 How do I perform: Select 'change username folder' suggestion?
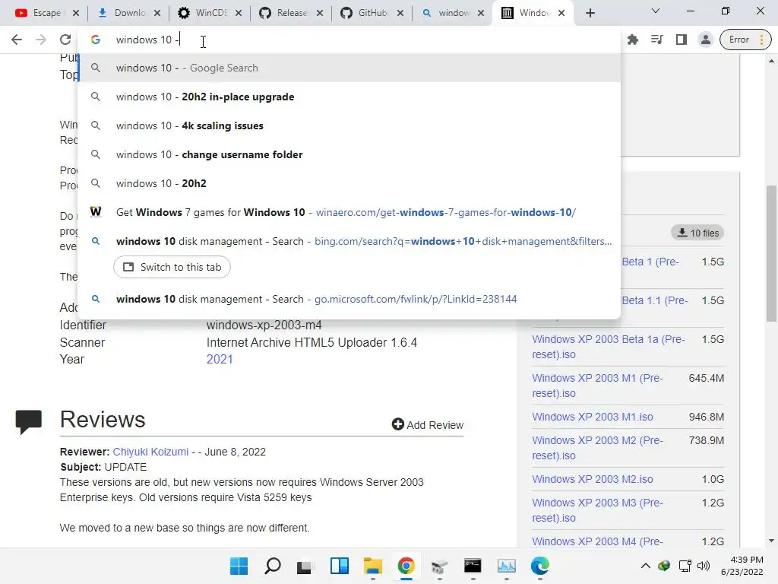[x=349, y=154]
